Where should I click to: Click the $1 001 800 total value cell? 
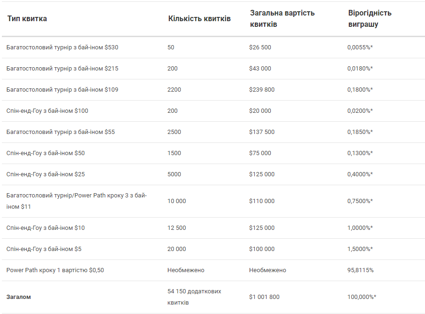click(264, 297)
